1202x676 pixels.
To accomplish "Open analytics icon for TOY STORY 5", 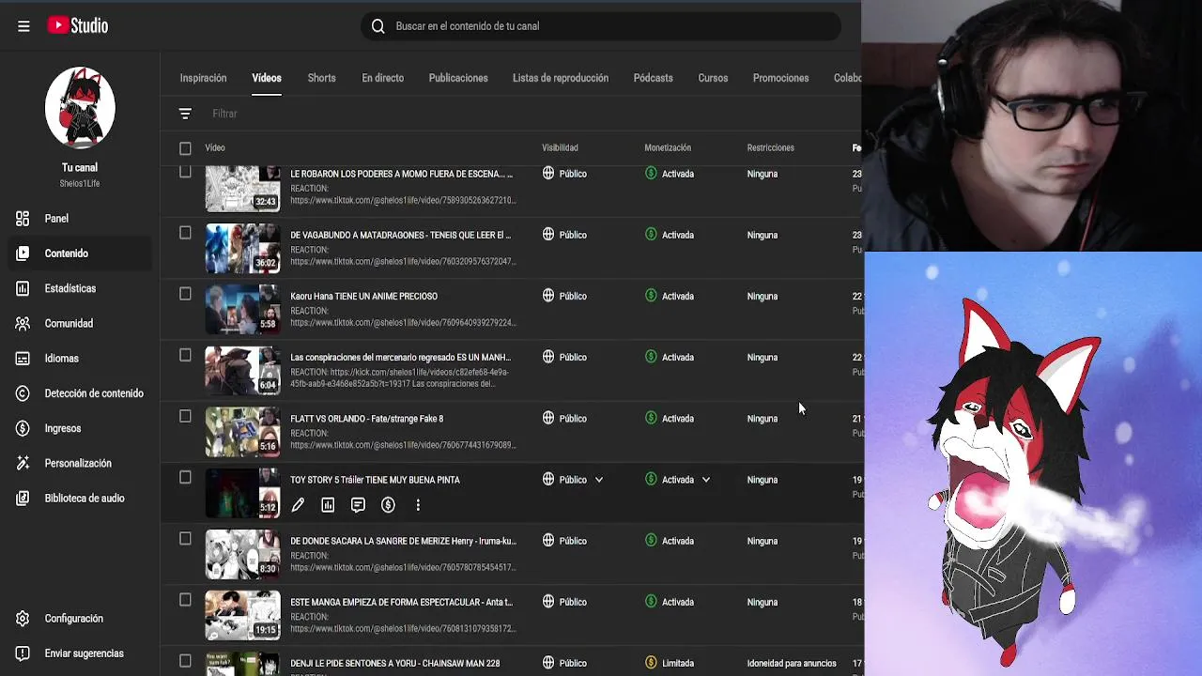I will 328,505.
